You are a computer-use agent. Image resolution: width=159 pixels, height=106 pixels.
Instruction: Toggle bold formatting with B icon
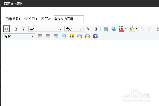tap(16, 29)
